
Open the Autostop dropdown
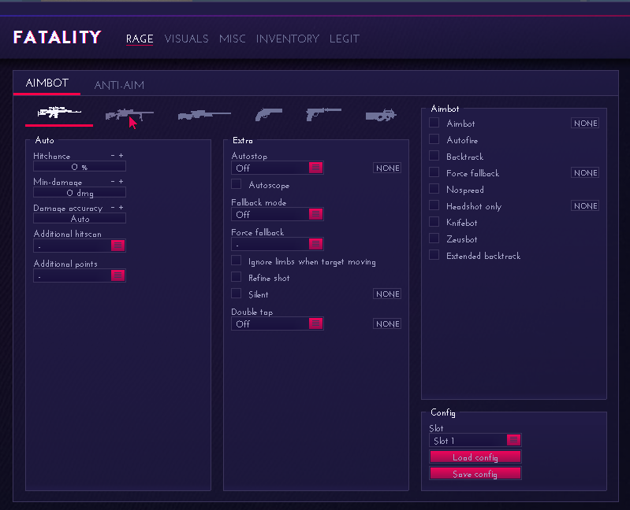[278, 168]
